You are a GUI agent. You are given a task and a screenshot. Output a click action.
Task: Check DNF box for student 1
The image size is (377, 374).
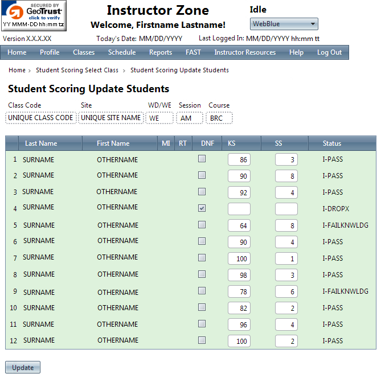(x=202, y=159)
